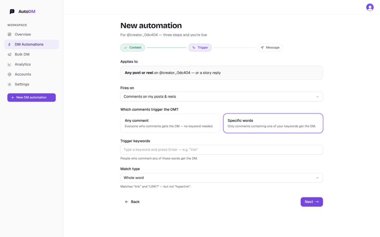380x237 pixels.
Task: Click the Back button
Action: tap(132, 202)
